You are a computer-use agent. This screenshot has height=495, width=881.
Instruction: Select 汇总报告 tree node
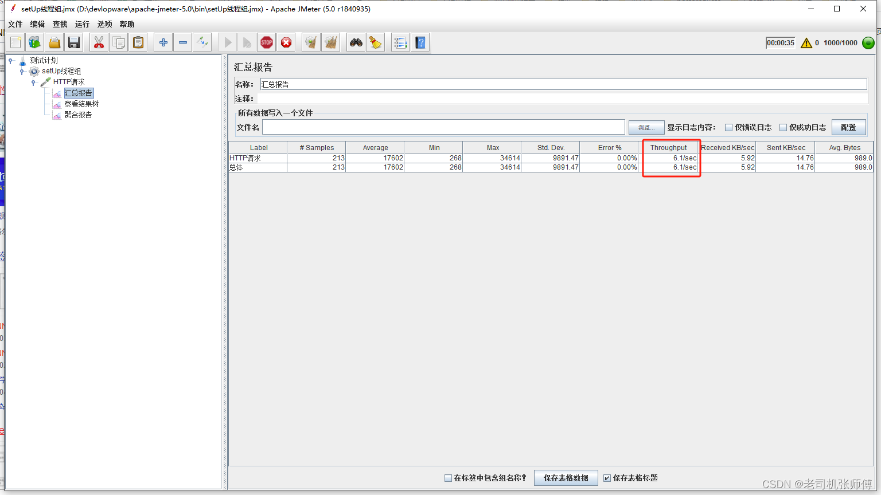[x=79, y=93]
